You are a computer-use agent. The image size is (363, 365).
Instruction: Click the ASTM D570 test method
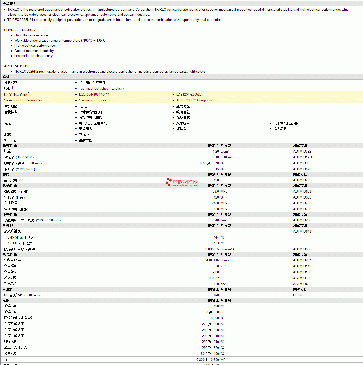pyautogui.click(x=302, y=169)
